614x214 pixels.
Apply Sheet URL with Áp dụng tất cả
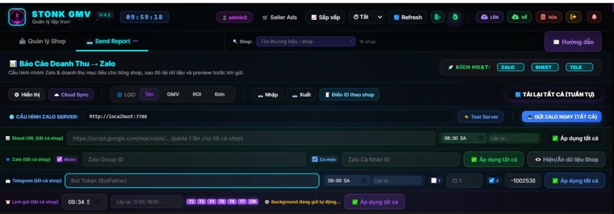click(x=575, y=138)
